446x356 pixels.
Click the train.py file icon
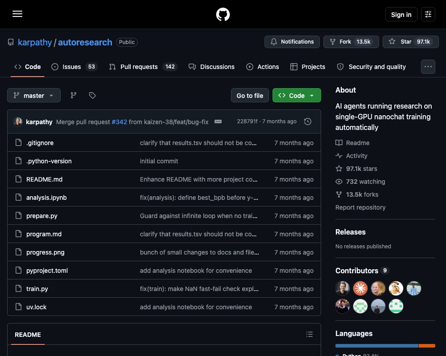click(x=18, y=288)
